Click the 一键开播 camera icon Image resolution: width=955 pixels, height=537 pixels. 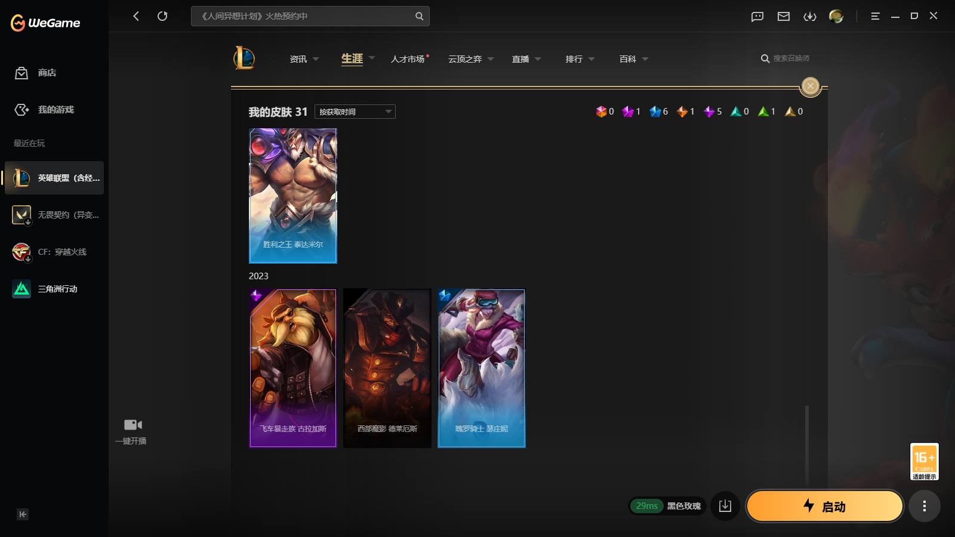pos(133,425)
